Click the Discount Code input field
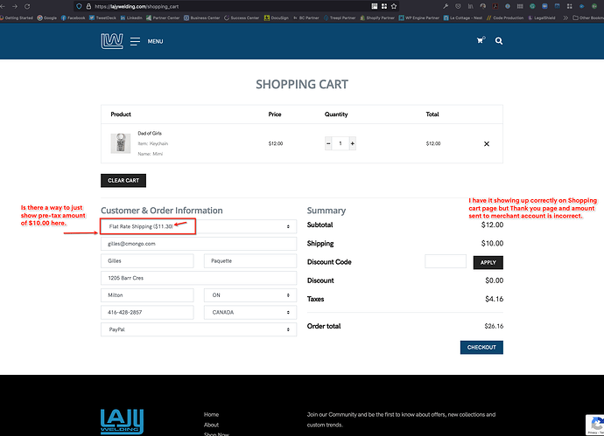This screenshot has width=604, height=436. click(446, 261)
